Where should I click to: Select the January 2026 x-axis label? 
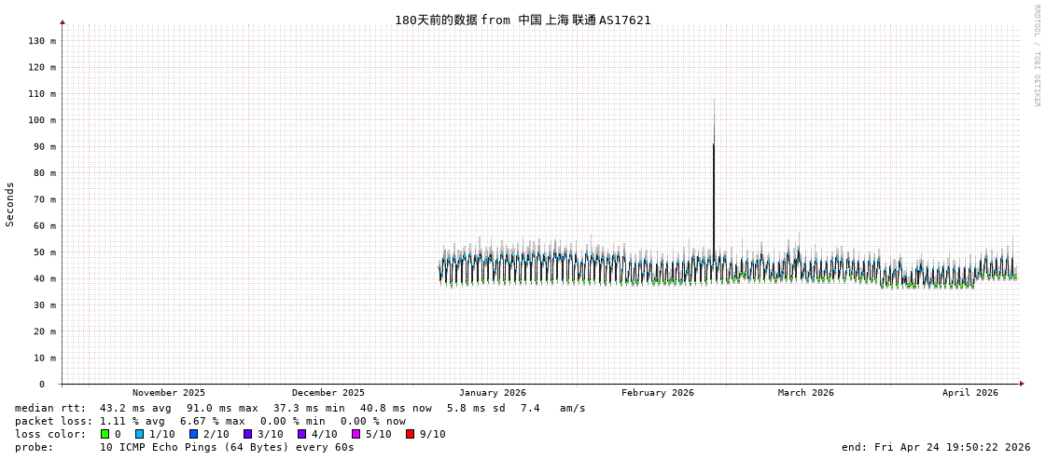[x=492, y=393]
